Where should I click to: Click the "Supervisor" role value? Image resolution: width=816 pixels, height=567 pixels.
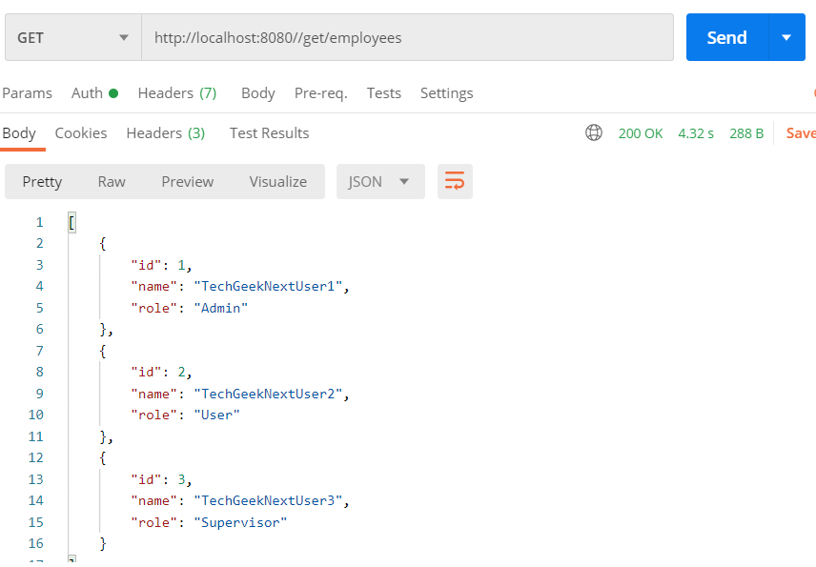tap(240, 522)
